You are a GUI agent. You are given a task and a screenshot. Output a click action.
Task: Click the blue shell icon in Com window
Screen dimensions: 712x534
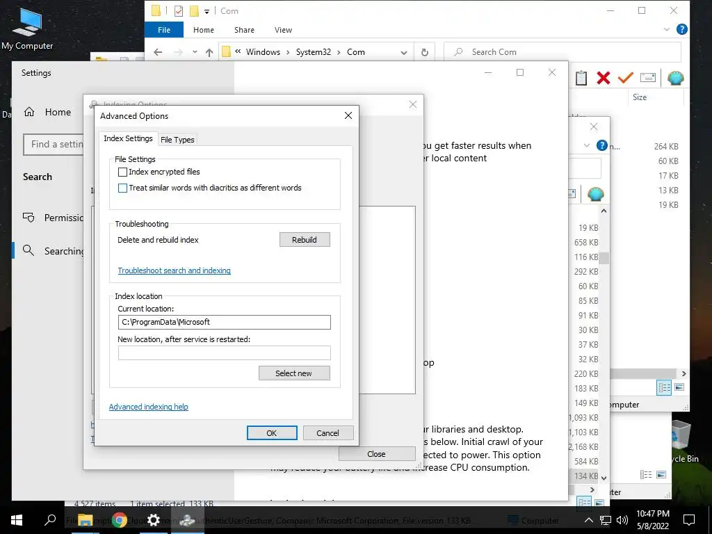point(676,78)
